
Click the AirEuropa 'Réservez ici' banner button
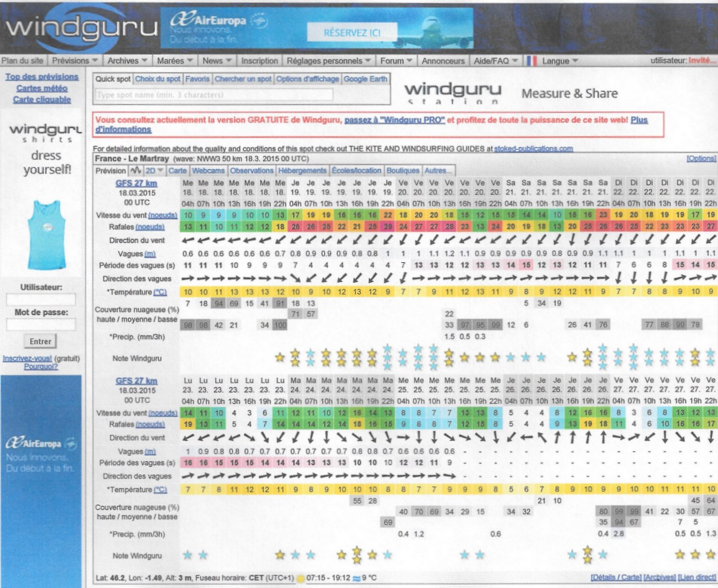pos(352,32)
